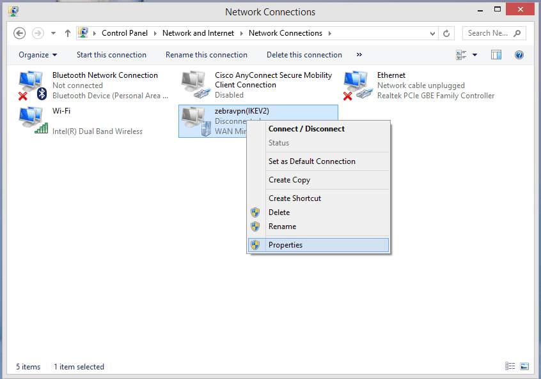
Task: Show more toolbar commands chevron
Action: click(x=359, y=54)
